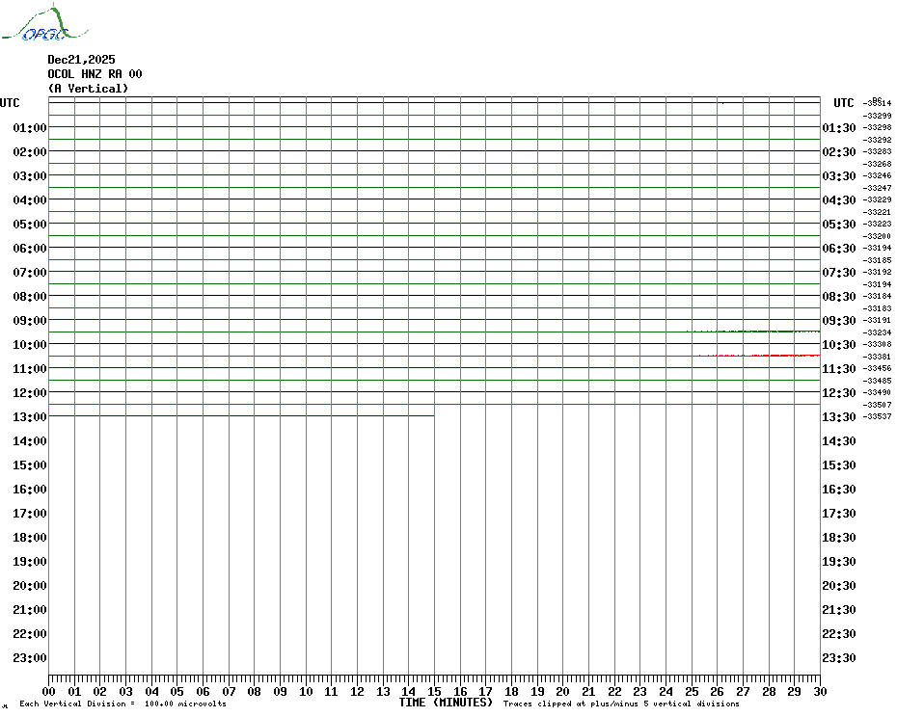
Task: Click the Dec21,2025 date header
Action: pos(81,60)
